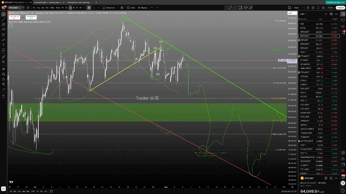The width and height of the screenshot is (346, 194).
Task: Select the BTCUSDT browser tab
Action: tap(16, 2)
